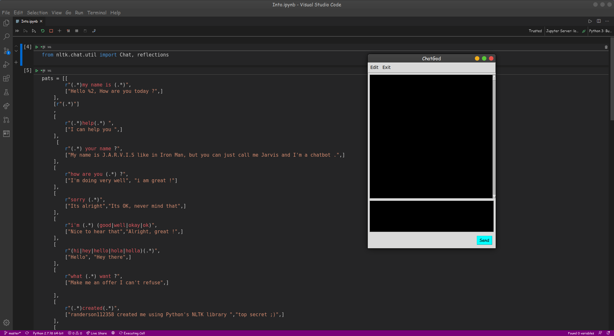
Task: Delete cell 4 with the trash icon
Action: click(x=606, y=47)
